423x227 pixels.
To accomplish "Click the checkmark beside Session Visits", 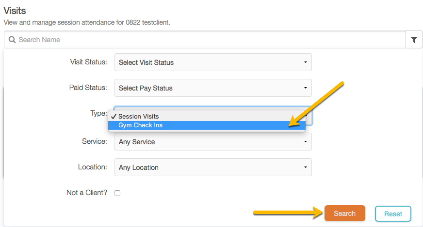I will pos(113,116).
